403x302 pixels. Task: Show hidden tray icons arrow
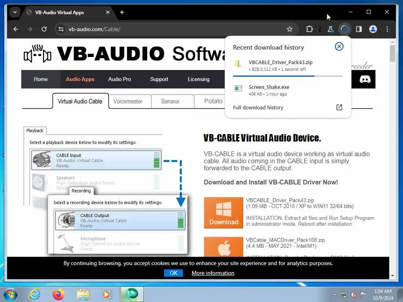(x=335, y=295)
